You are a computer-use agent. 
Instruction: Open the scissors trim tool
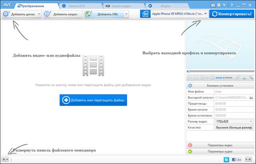point(244,78)
